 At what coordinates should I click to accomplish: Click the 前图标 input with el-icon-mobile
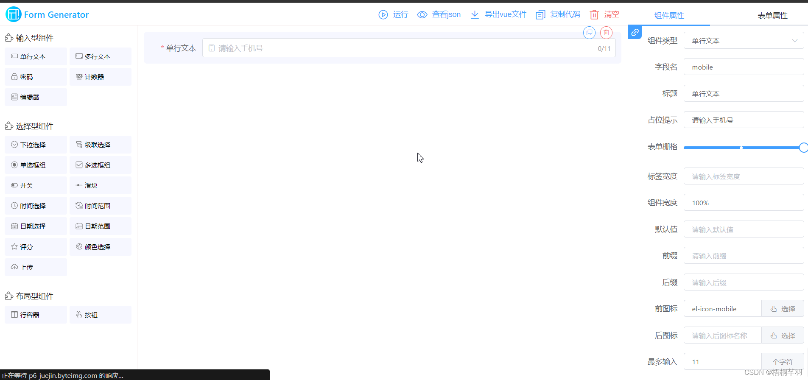723,309
